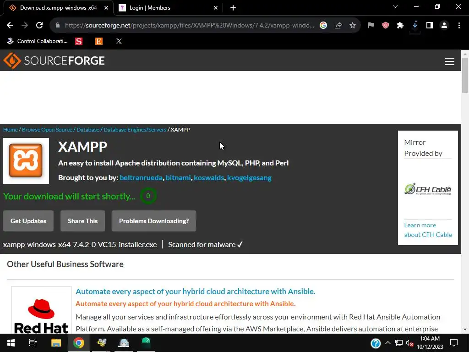
Task: Click the flag extension icon
Action: 371,26
